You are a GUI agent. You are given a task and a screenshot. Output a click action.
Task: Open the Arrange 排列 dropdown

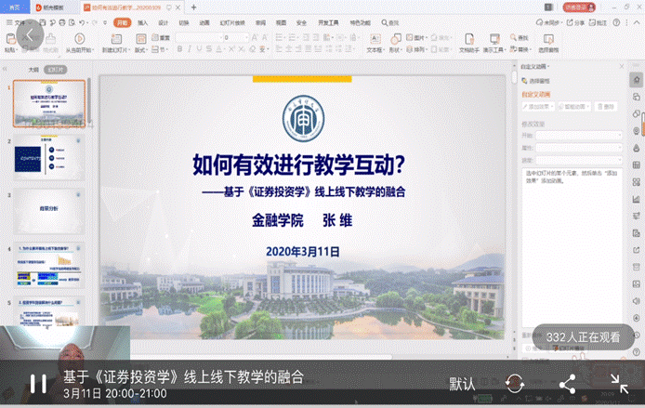click(416, 49)
